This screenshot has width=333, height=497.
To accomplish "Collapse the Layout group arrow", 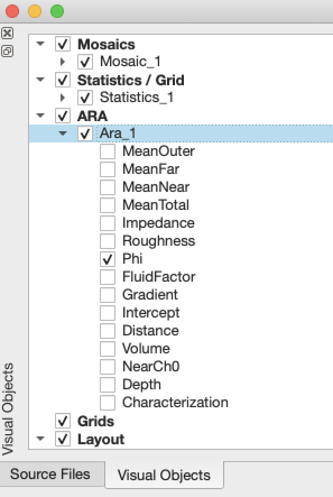I will (x=40, y=439).
